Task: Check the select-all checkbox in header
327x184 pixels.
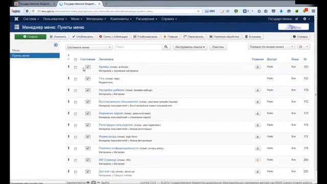Action: pos(76,60)
